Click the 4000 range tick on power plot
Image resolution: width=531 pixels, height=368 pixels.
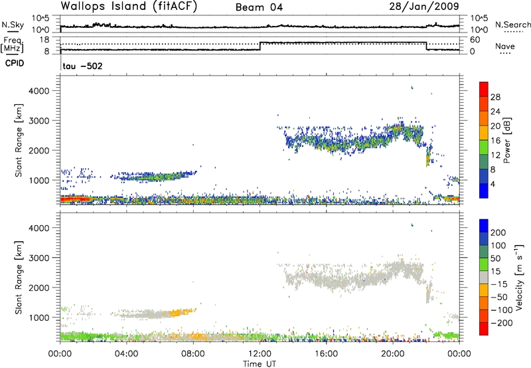coord(39,91)
